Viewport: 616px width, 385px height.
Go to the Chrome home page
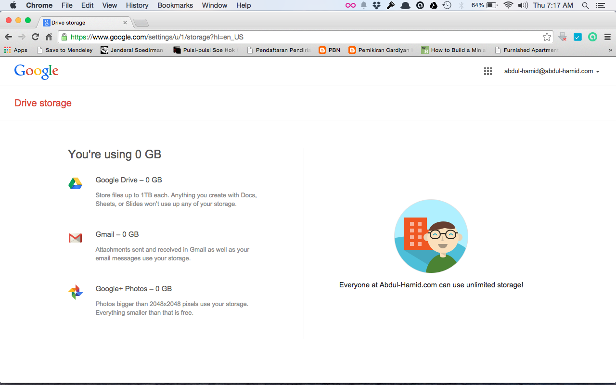[x=49, y=37]
